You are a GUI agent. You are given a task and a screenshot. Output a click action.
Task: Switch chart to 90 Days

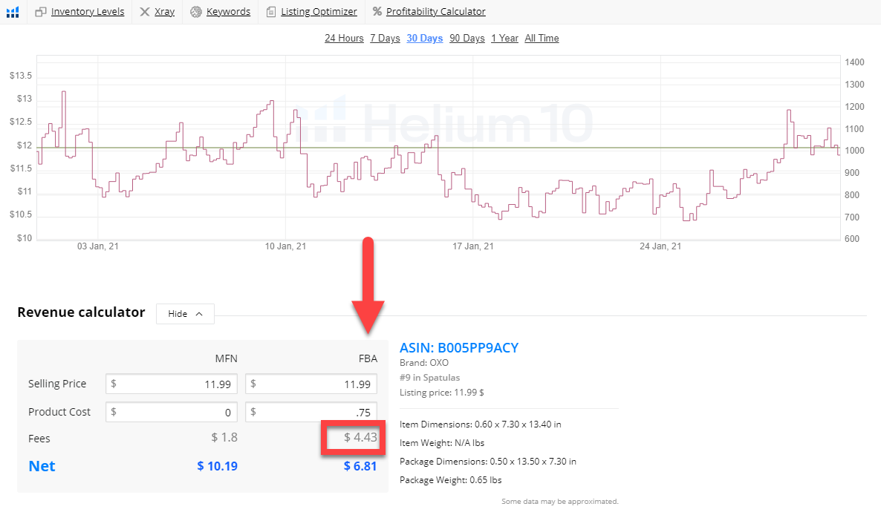pyautogui.click(x=467, y=38)
